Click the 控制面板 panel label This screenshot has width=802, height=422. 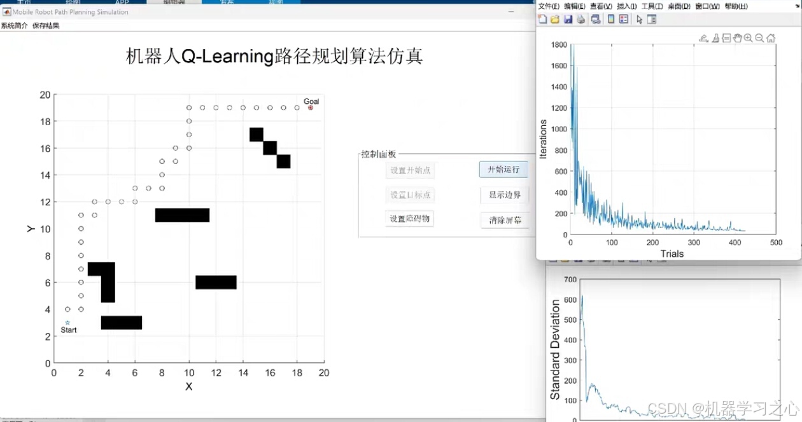coord(379,154)
